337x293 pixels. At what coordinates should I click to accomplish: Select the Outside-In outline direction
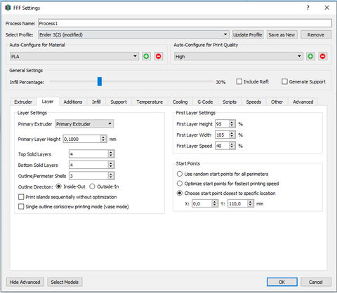coord(92,186)
